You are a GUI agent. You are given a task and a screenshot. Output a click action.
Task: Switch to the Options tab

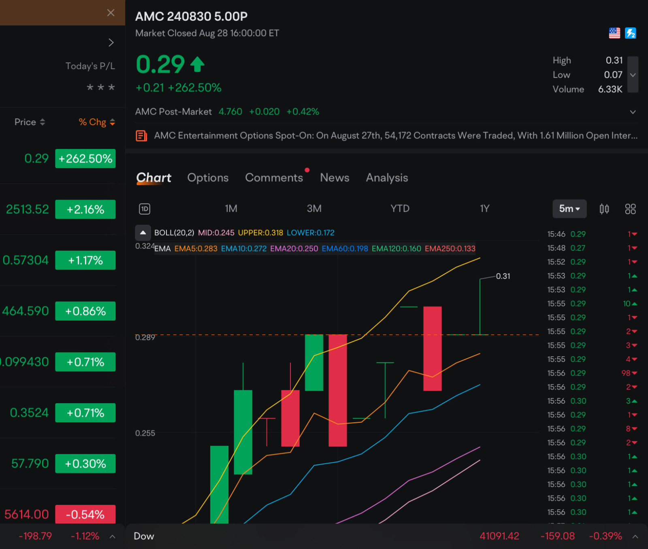click(x=208, y=178)
